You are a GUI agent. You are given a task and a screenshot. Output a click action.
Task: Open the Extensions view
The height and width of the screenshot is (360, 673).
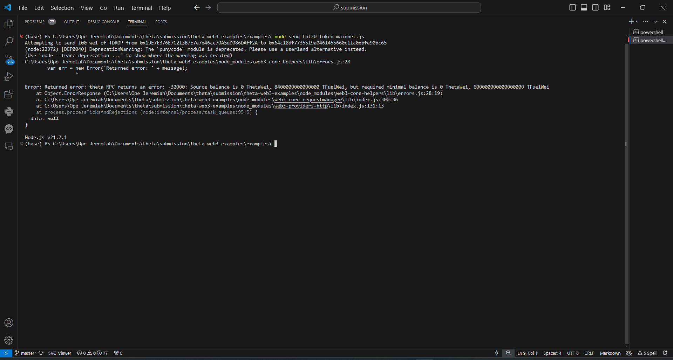[9, 94]
